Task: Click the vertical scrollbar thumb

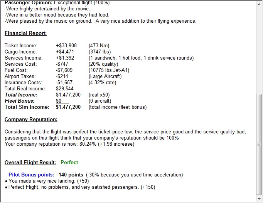Action: (x=259, y=144)
